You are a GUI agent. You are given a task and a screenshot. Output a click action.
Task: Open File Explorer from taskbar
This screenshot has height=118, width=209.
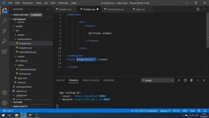click(17, 115)
